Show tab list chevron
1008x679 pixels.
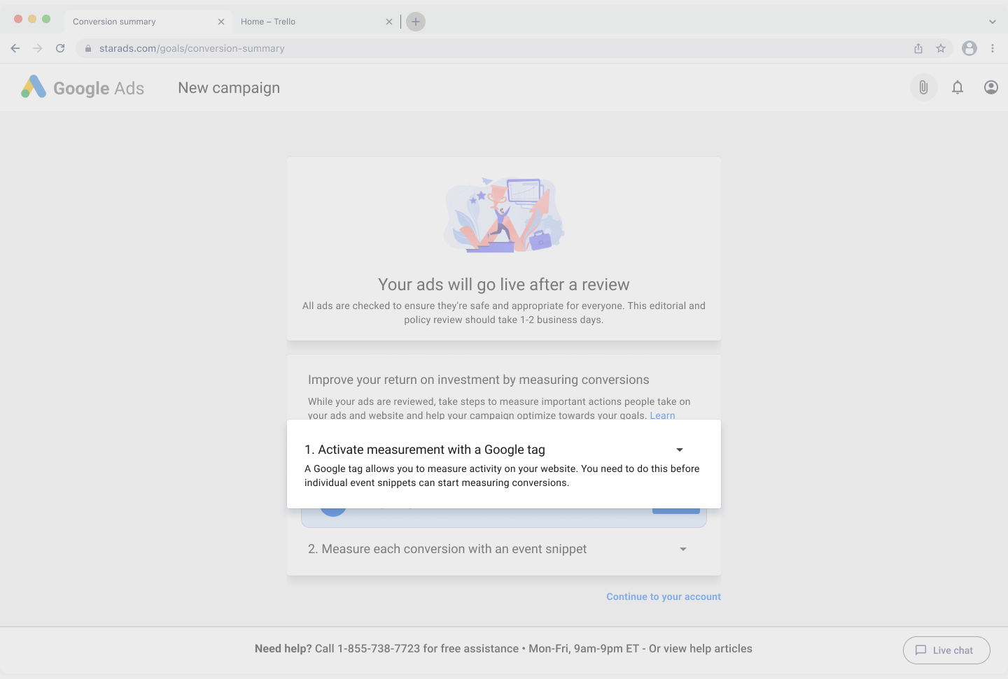point(993,22)
